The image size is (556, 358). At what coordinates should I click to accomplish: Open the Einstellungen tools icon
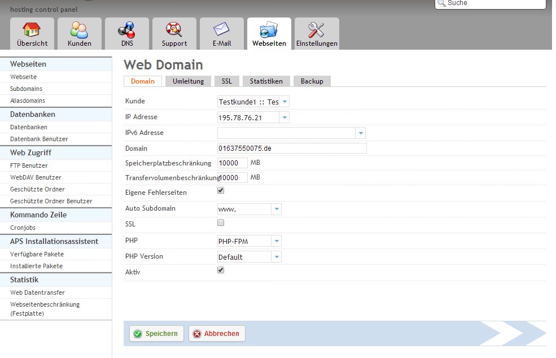click(317, 30)
